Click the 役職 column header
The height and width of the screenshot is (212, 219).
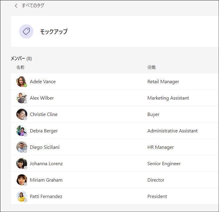pos(151,67)
